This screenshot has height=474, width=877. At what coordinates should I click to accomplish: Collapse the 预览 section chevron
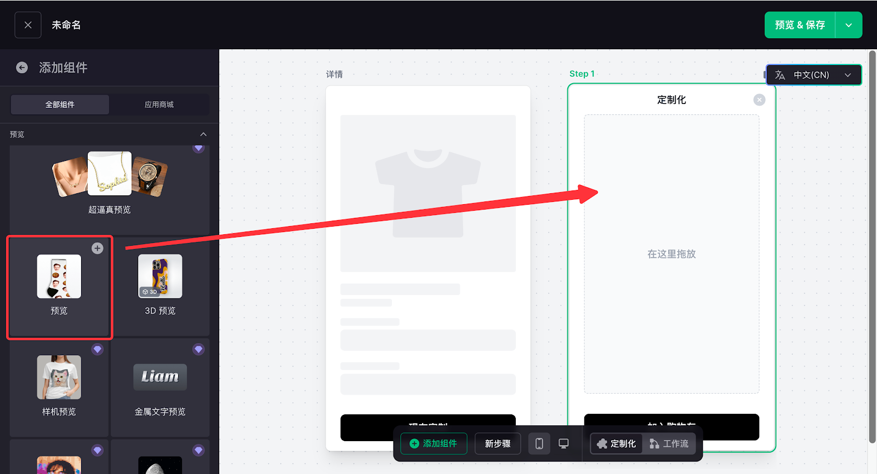[203, 134]
